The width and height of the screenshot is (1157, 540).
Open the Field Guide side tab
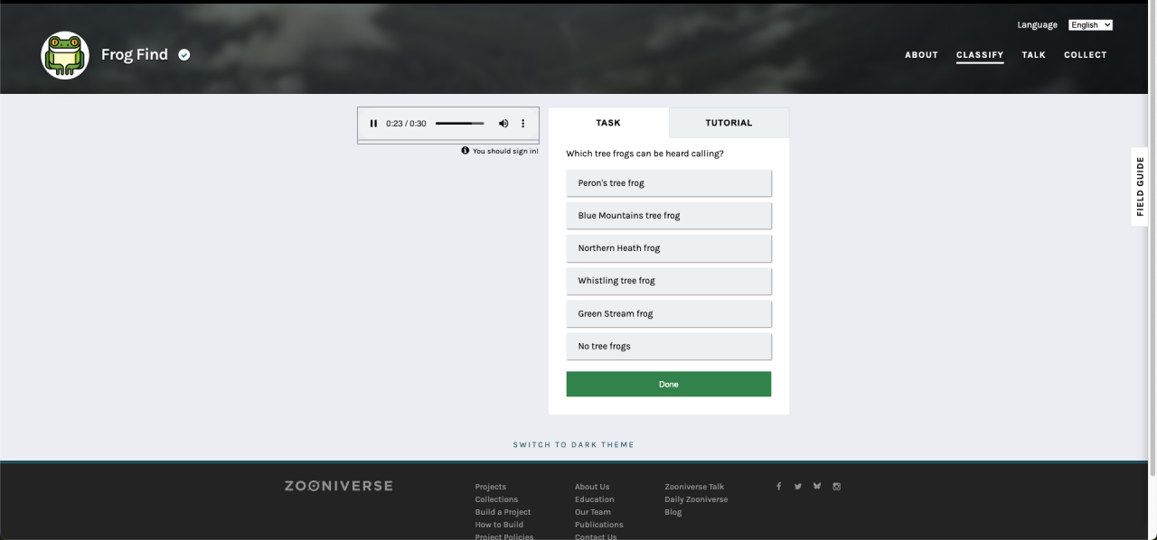pos(1140,187)
